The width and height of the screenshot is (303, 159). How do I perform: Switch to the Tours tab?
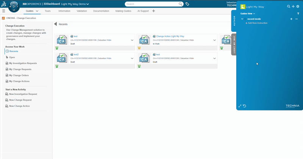(x=48, y=11)
